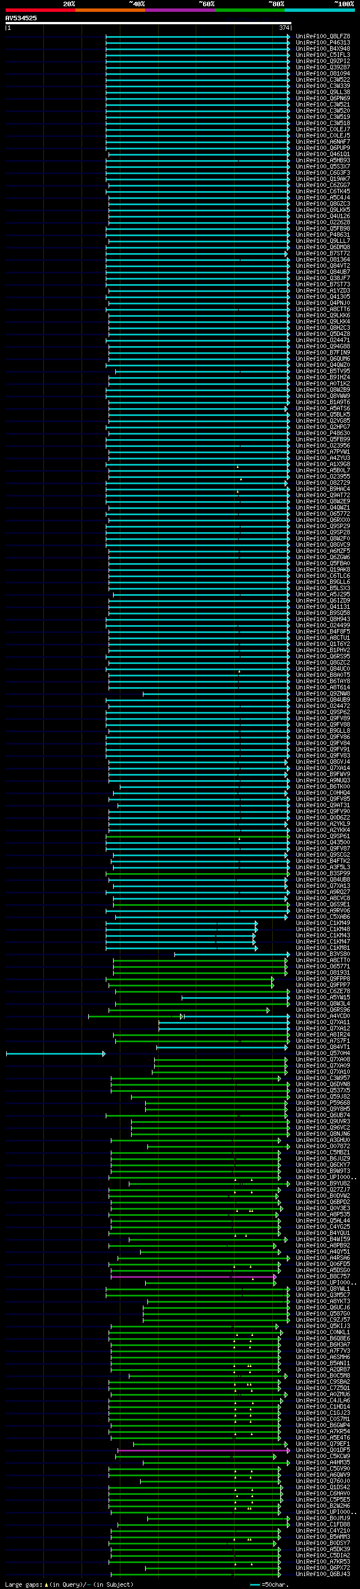Screen dimensions: 360x1589
Task: Select the UniRef100_Q6RS96 label
Action: tap(323, 1010)
